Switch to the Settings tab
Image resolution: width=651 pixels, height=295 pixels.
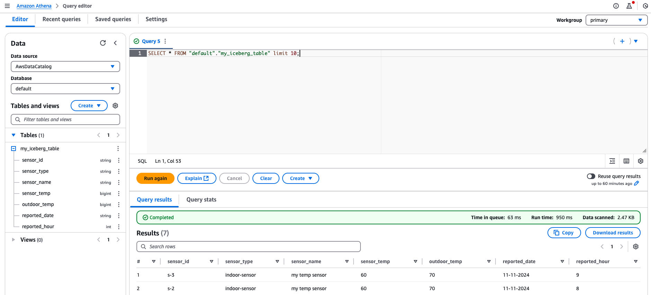coord(157,19)
